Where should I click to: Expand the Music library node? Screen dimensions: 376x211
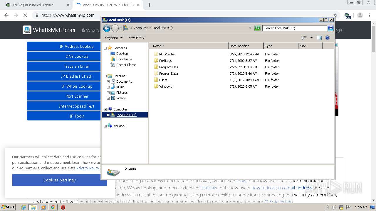(108, 87)
